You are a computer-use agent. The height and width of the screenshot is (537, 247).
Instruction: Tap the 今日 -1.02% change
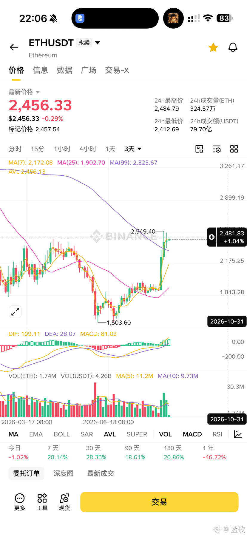[18, 453]
